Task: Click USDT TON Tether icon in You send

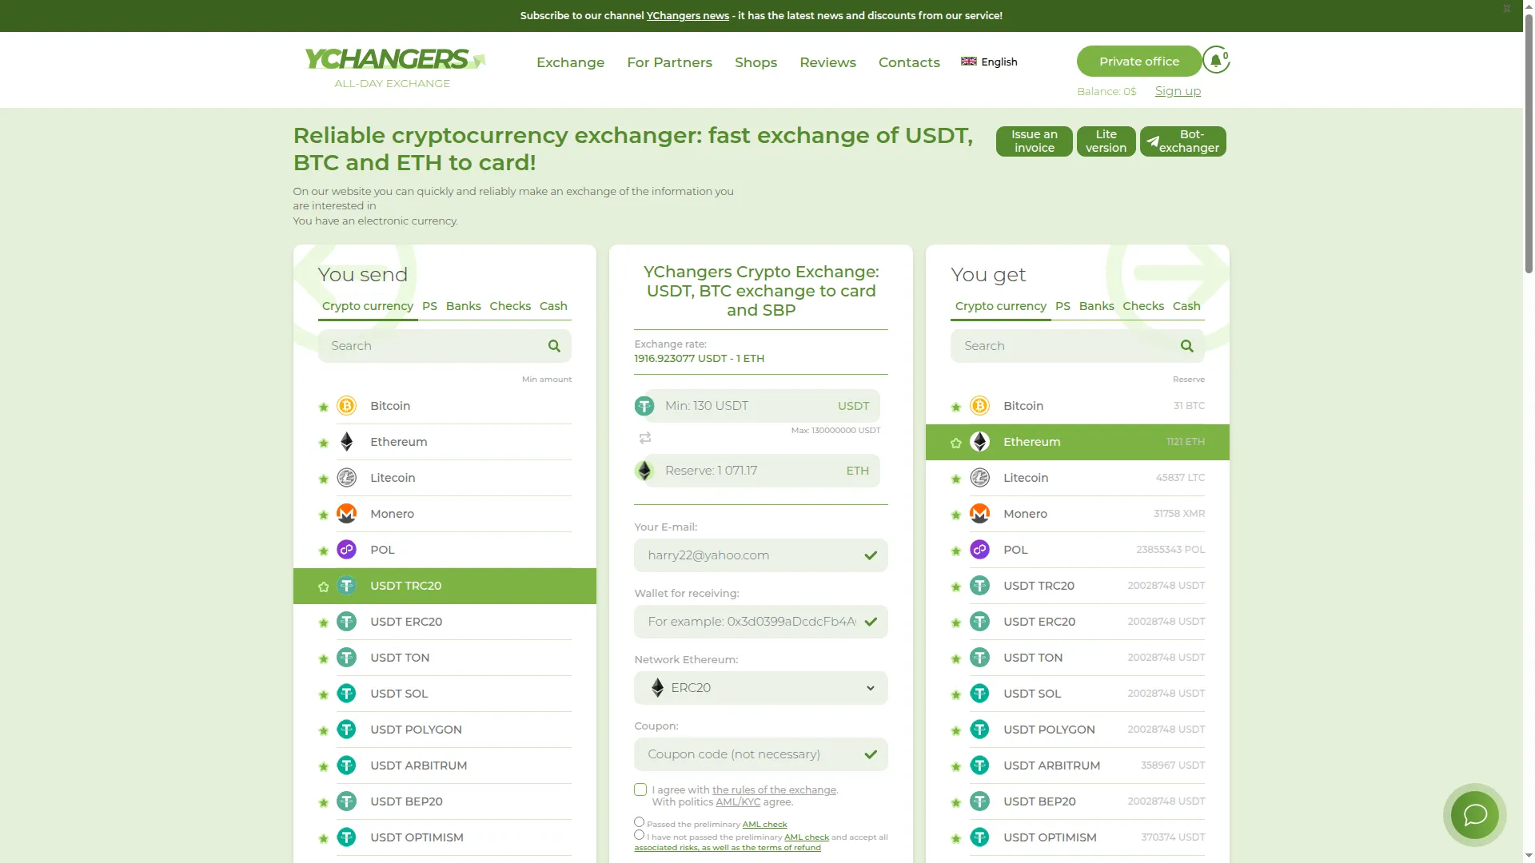Action: (x=346, y=658)
